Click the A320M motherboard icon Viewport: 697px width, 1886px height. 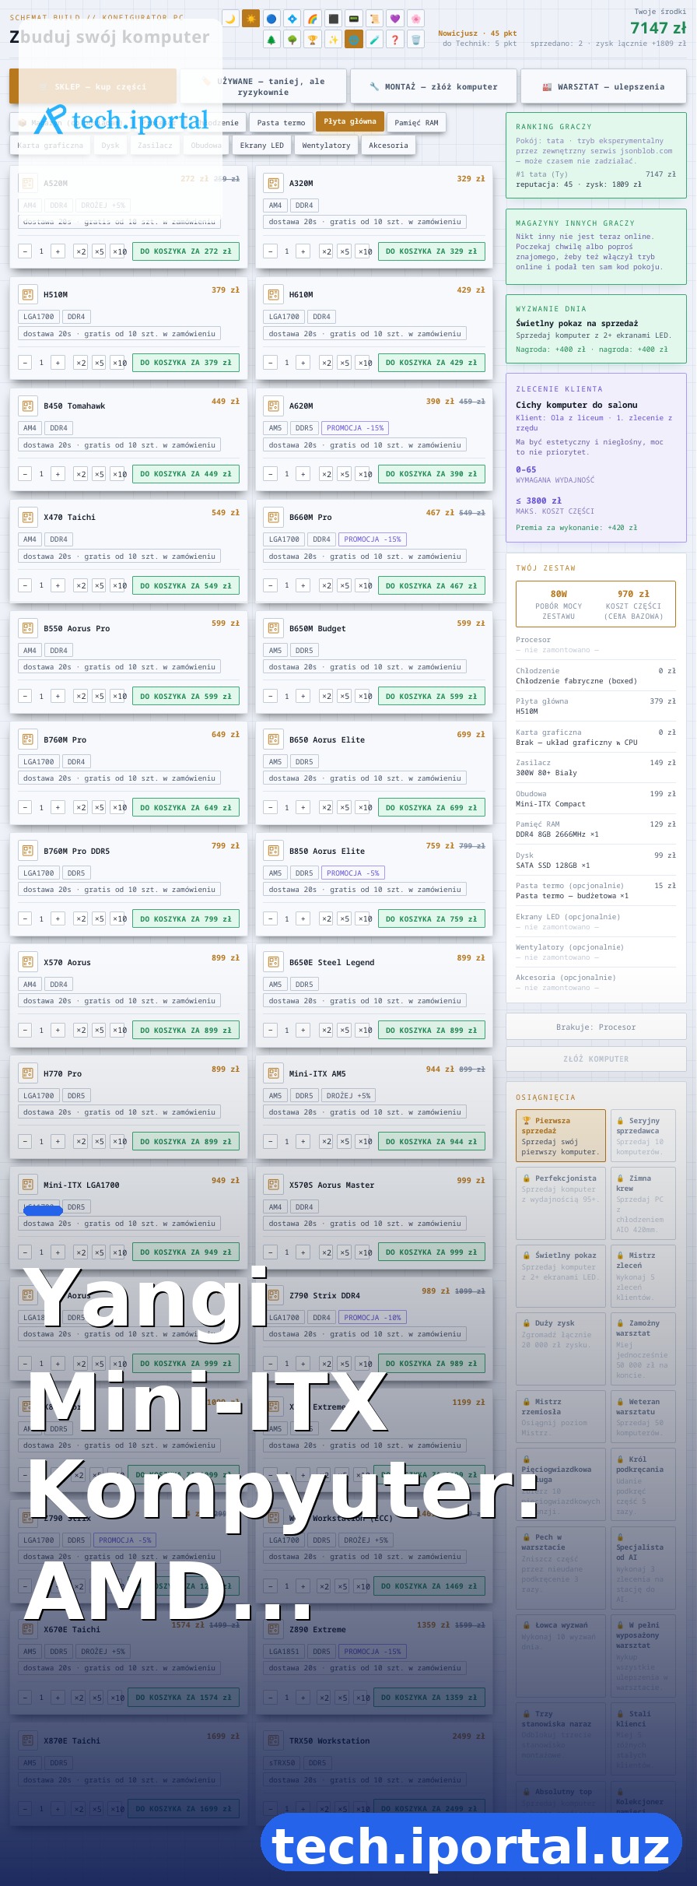tap(273, 184)
